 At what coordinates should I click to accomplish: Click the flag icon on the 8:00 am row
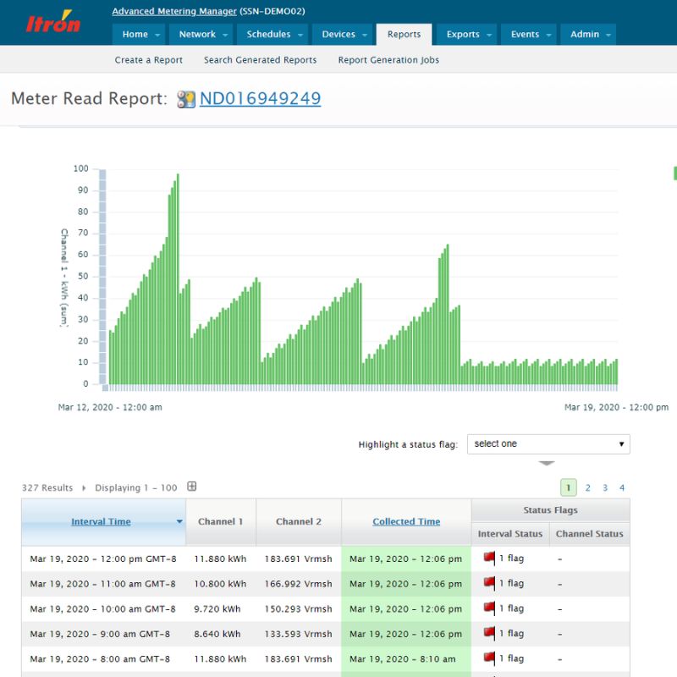pyautogui.click(x=487, y=658)
